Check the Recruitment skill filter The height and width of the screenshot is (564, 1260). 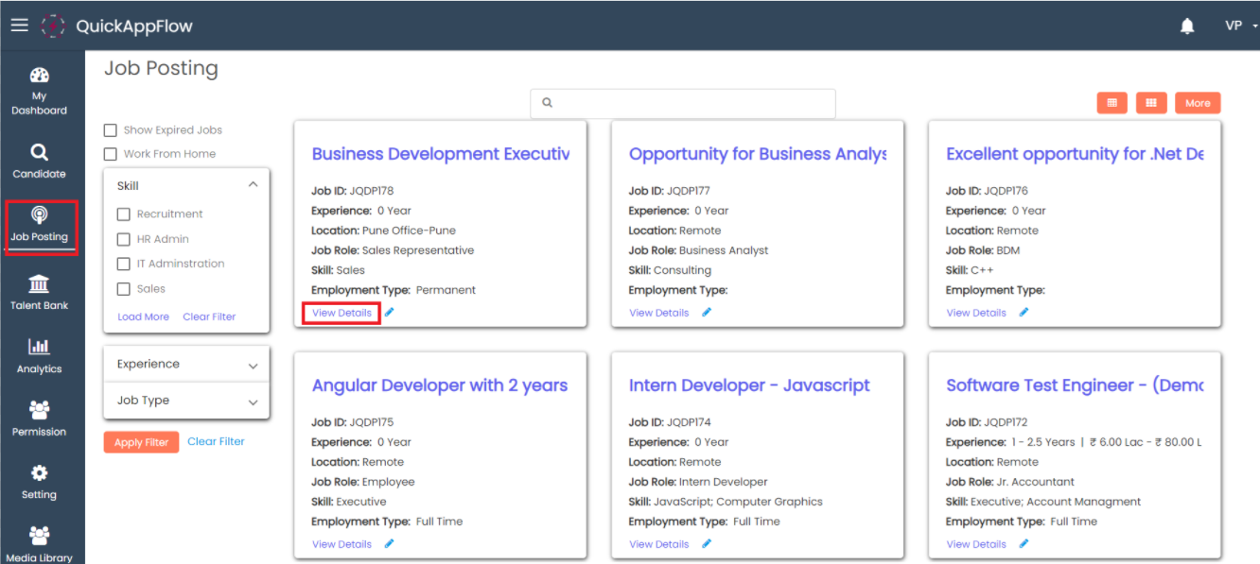pos(123,214)
